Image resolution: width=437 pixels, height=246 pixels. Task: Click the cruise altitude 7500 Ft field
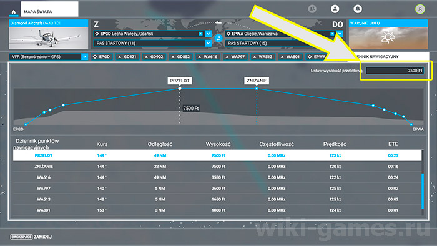pos(395,71)
